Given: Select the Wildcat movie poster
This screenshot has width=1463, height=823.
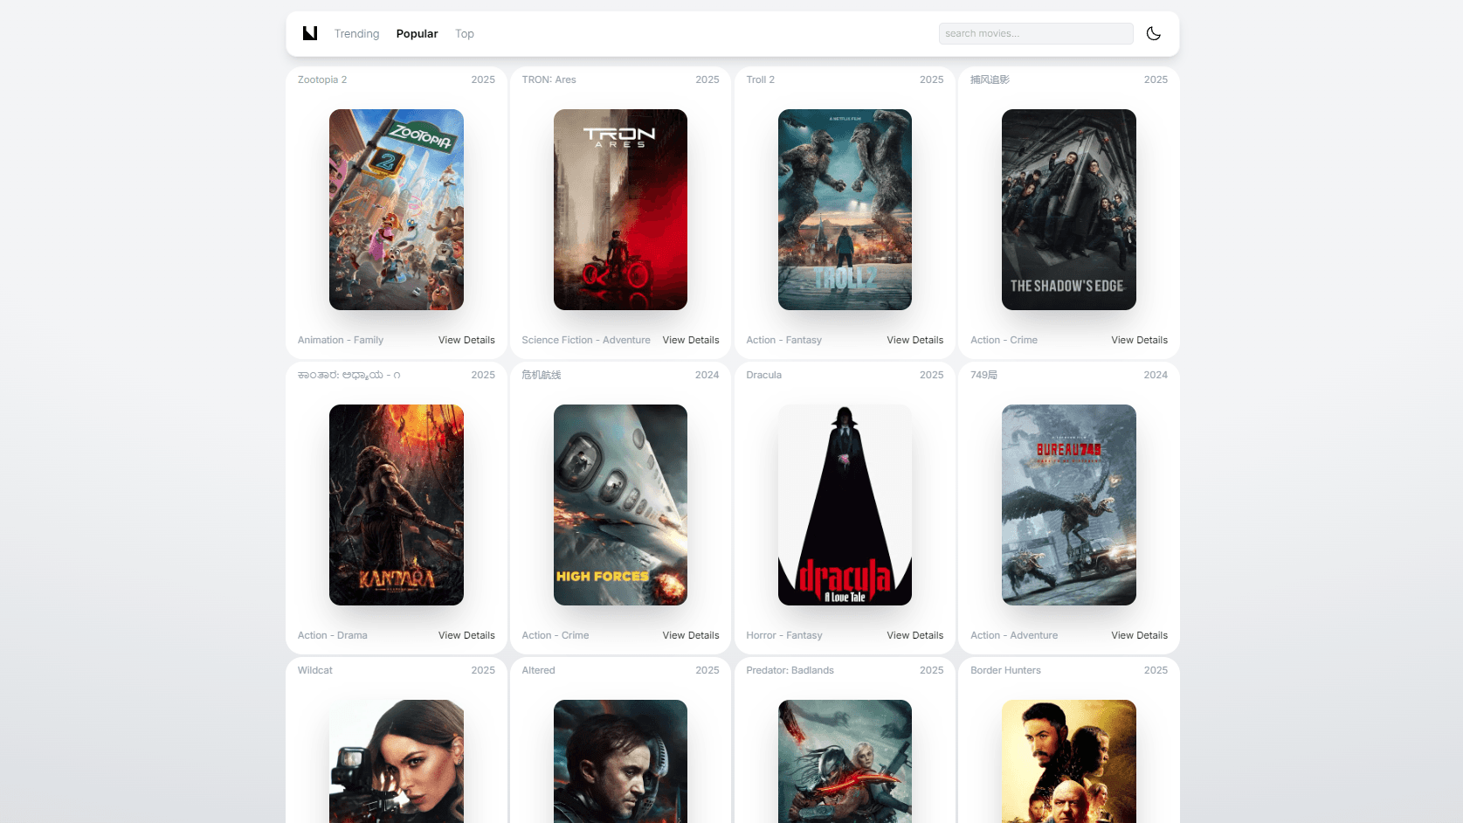Looking at the screenshot, I should [x=396, y=760].
